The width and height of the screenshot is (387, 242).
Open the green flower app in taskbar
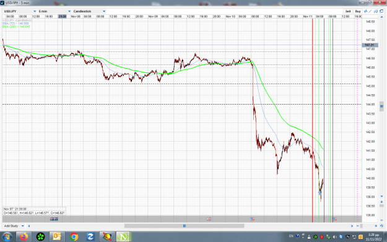[40, 237]
